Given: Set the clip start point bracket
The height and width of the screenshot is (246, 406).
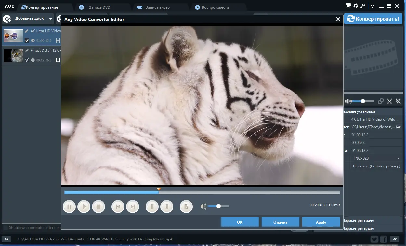Looking at the screenshot, I should pyautogui.click(x=152, y=207).
